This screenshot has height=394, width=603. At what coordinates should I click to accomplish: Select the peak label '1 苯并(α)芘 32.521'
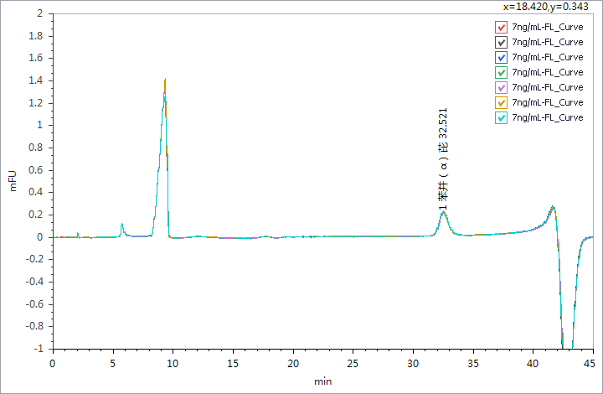coord(443,159)
